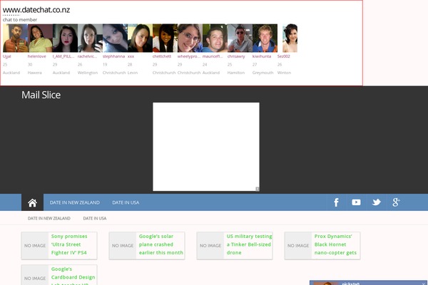
Task: Click xxx member profile photo
Action: point(140,38)
